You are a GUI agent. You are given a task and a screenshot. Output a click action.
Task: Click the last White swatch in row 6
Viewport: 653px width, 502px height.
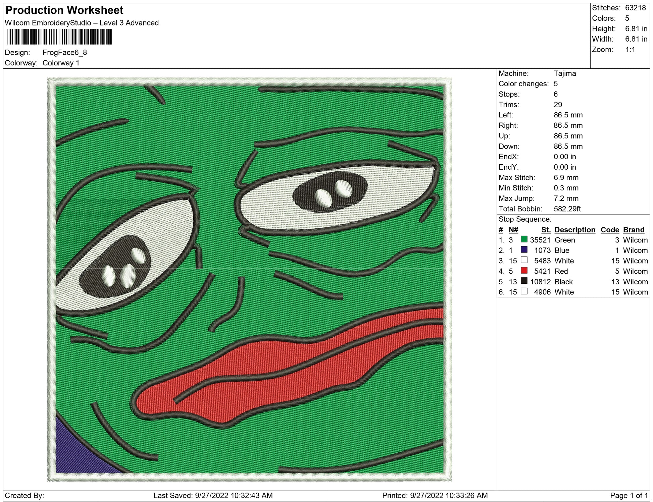524,291
